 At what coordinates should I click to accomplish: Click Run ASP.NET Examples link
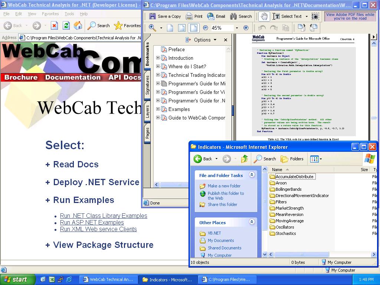pyautogui.click(x=92, y=223)
